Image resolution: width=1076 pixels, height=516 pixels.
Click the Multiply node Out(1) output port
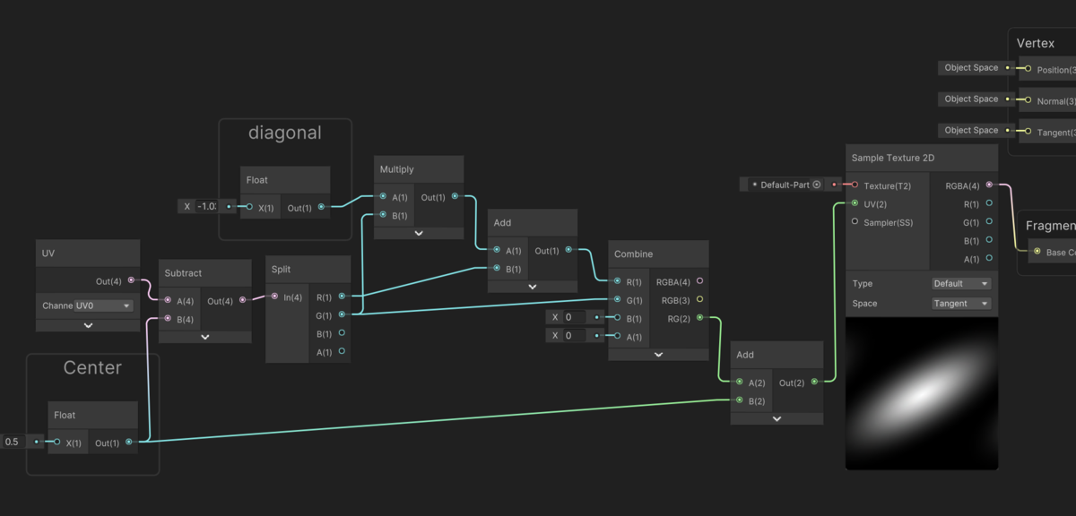pyautogui.click(x=455, y=196)
